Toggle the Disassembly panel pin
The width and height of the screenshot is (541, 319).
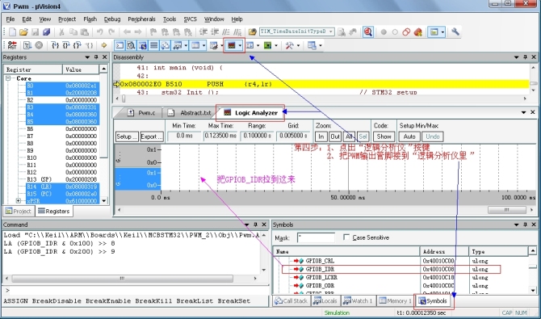pyautogui.click(x=525, y=57)
